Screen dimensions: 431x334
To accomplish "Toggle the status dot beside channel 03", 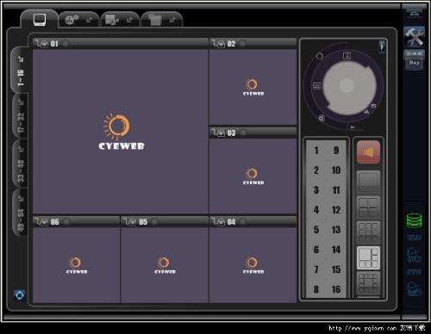I will coord(243,133).
